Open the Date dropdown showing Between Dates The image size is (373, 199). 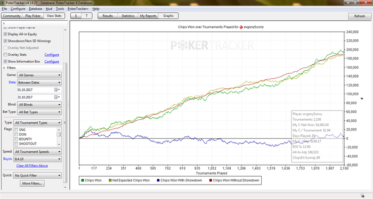coord(39,82)
